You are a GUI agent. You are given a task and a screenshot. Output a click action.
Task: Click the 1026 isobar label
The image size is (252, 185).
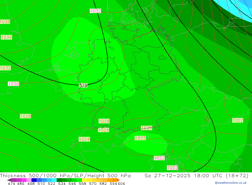[104, 130]
